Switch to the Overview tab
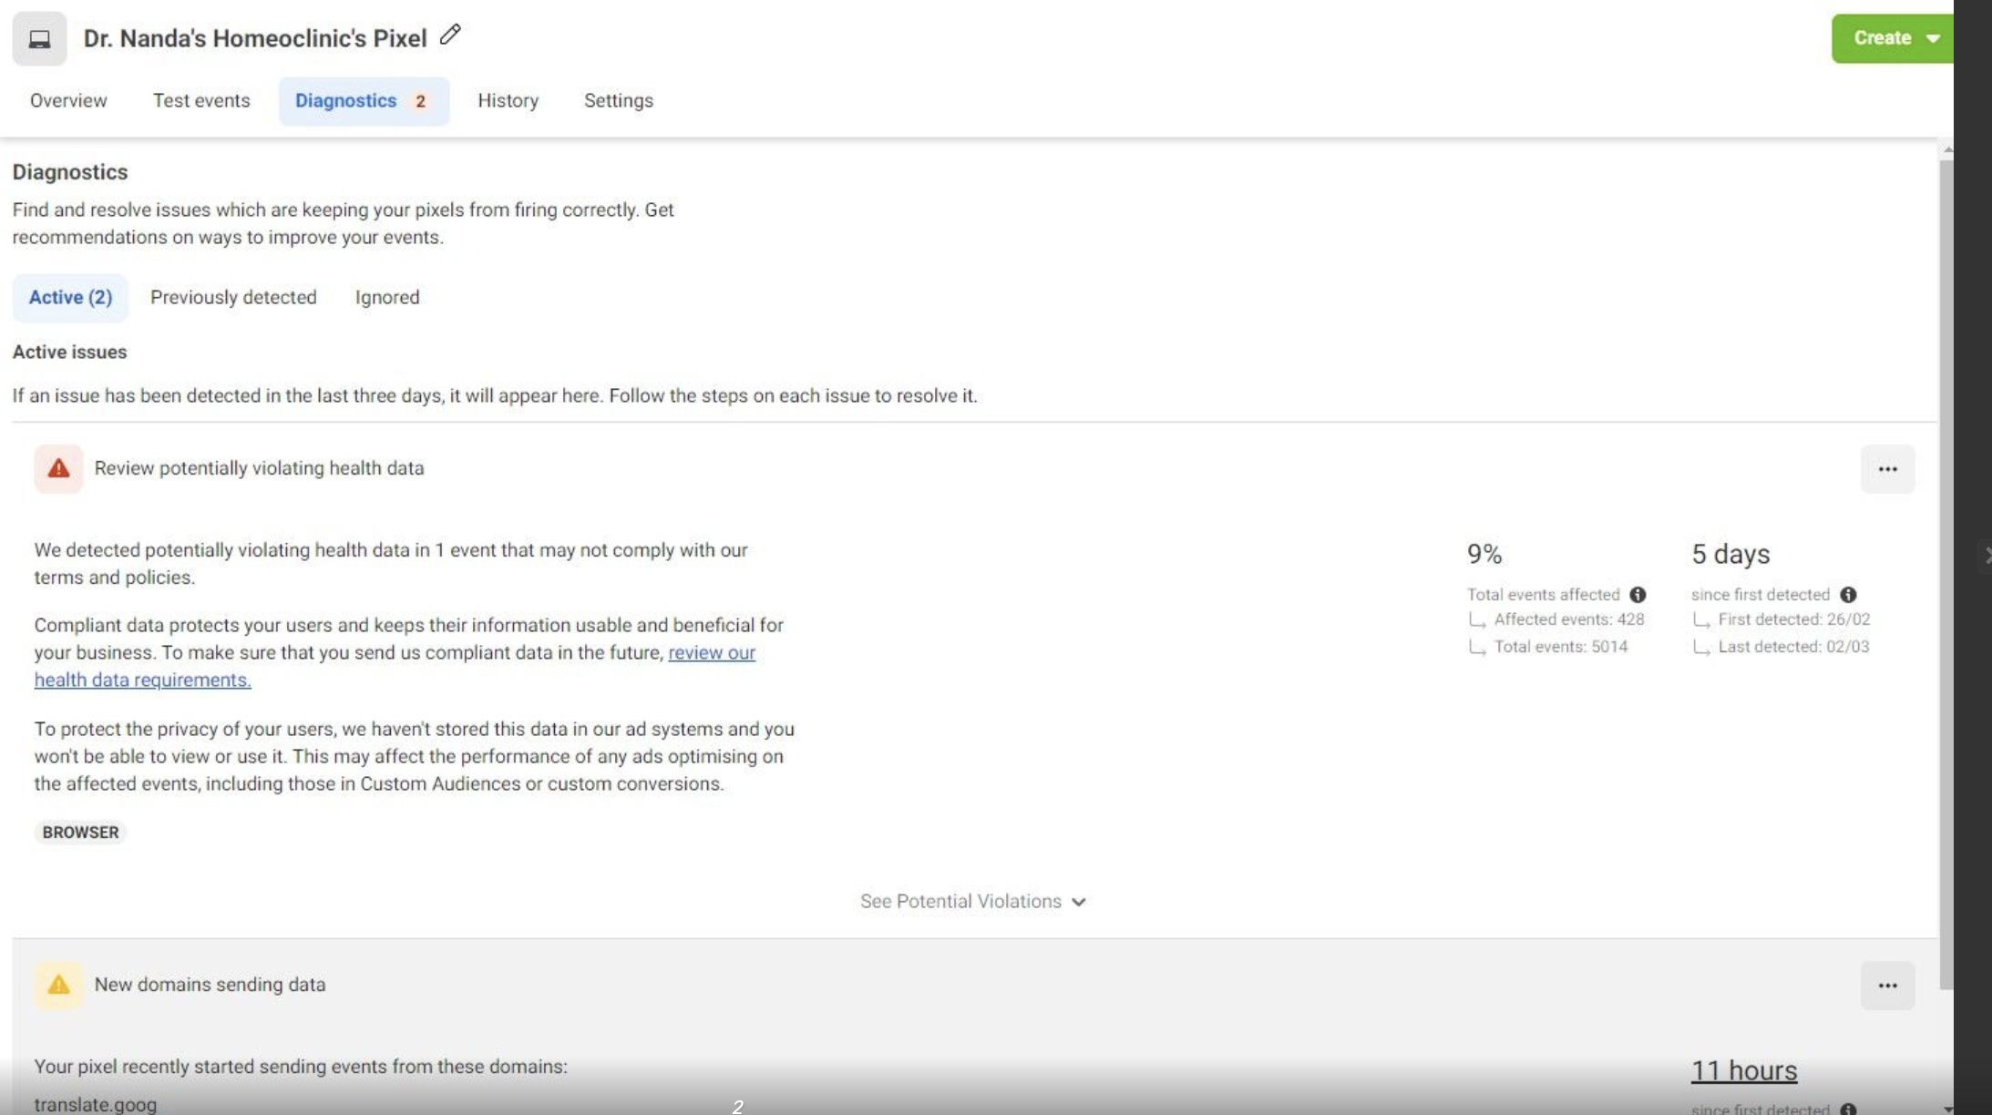 coord(68,100)
